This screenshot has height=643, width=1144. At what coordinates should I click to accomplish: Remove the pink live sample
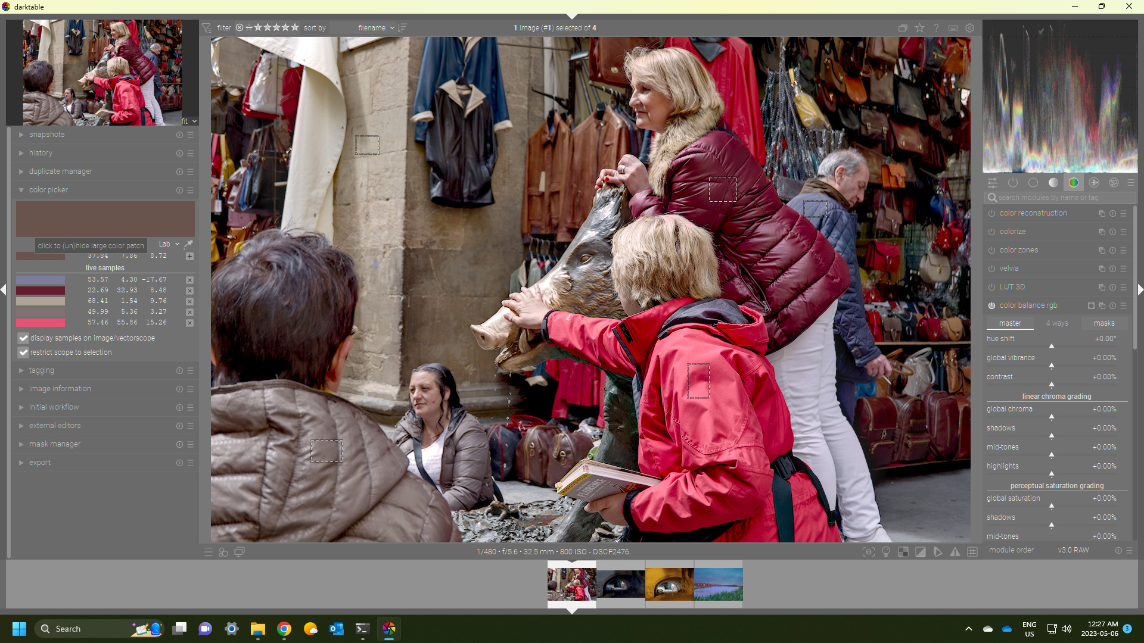[x=189, y=323]
